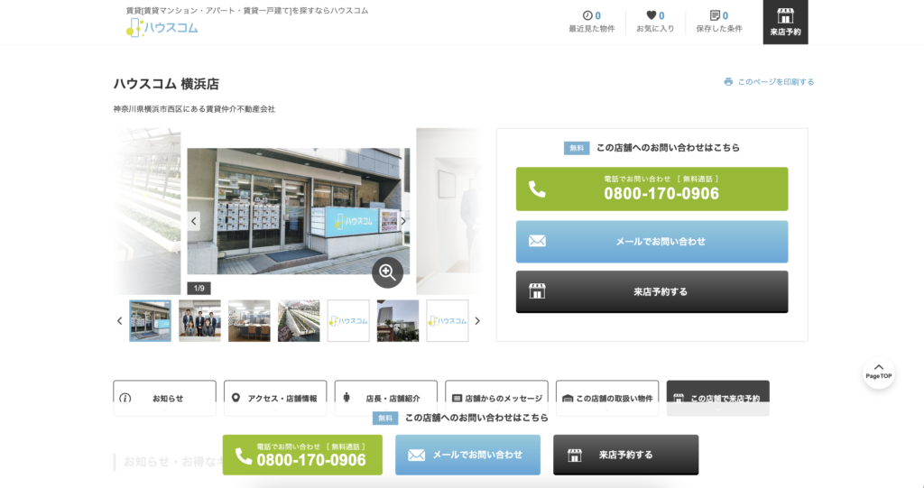Image resolution: width=924 pixels, height=488 pixels.
Task: Show previous photo with left carousel arrow
Action: (x=193, y=221)
